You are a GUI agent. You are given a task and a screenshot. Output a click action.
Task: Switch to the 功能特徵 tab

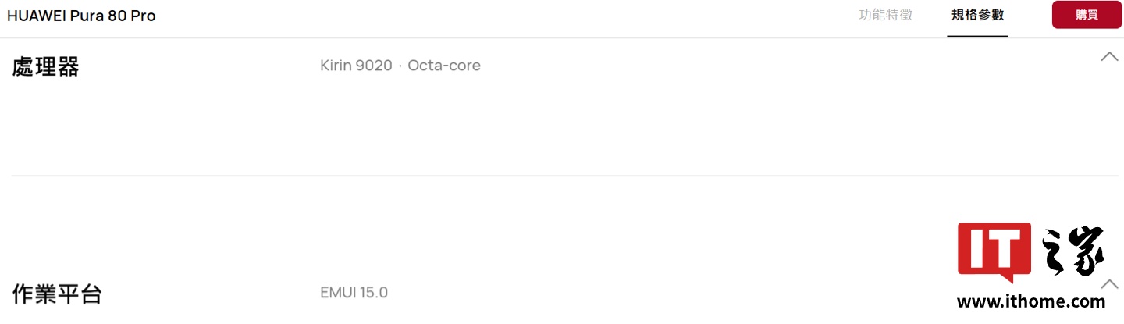[885, 15]
